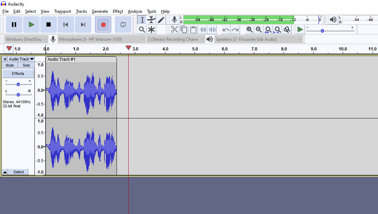Viewport: 378px width, 214px height.
Task: Click the upper channel waveform of the clip
Action: pyautogui.click(x=81, y=90)
